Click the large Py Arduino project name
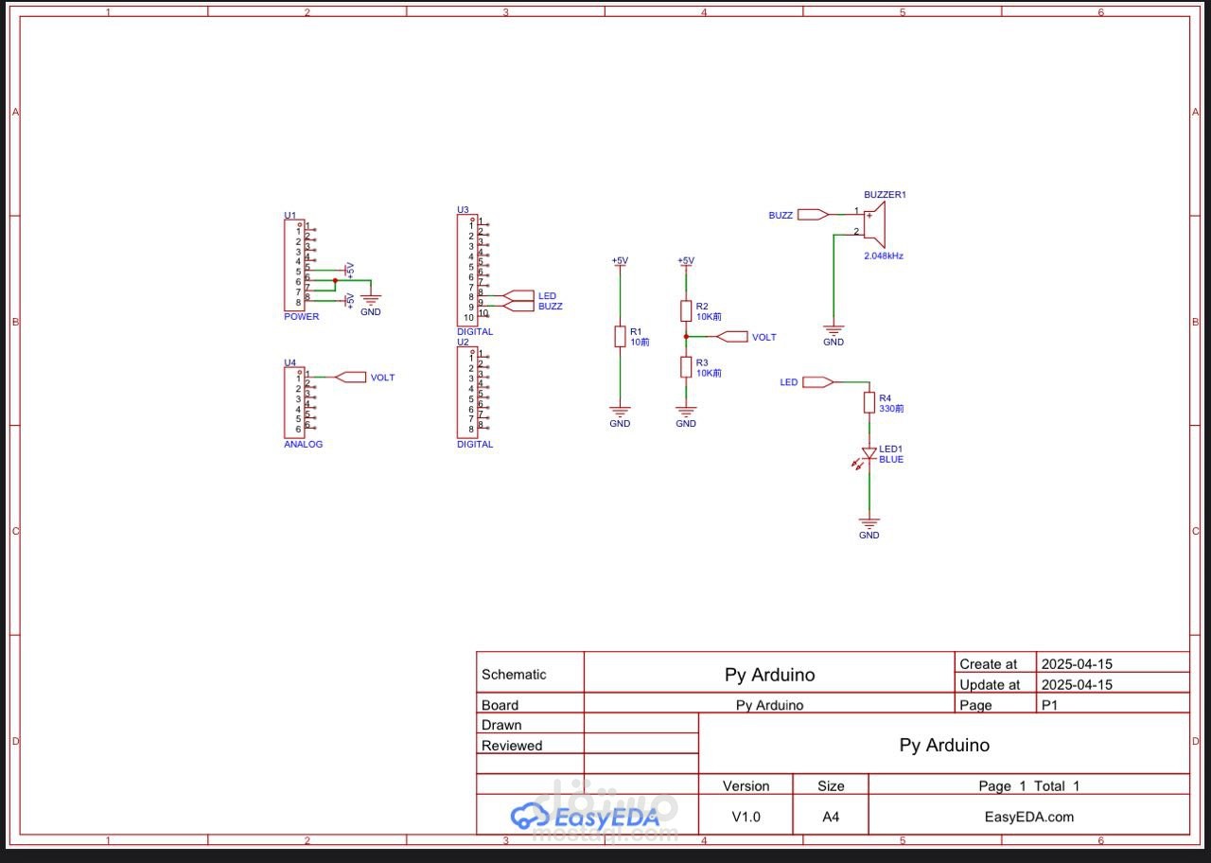This screenshot has height=863, width=1211. [944, 746]
